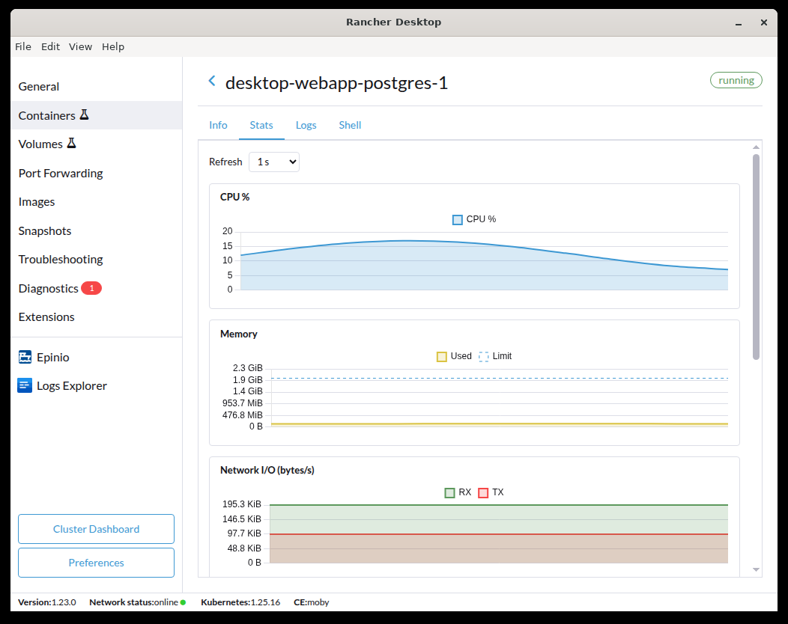788x624 pixels.
Task: Click the Kubernetes:1.25.16 status text
Action: 240,602
